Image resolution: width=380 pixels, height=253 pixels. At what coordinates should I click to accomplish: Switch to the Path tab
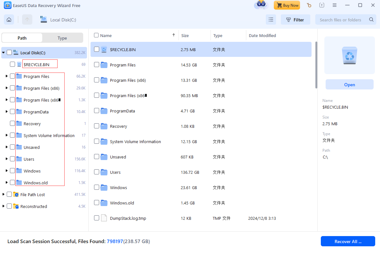coord(22,38)
